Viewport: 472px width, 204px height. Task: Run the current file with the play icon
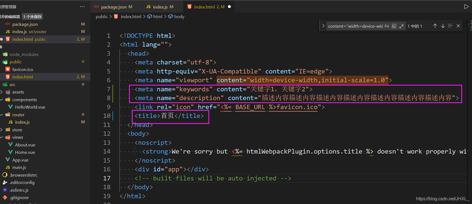click(x=466, y=7)
